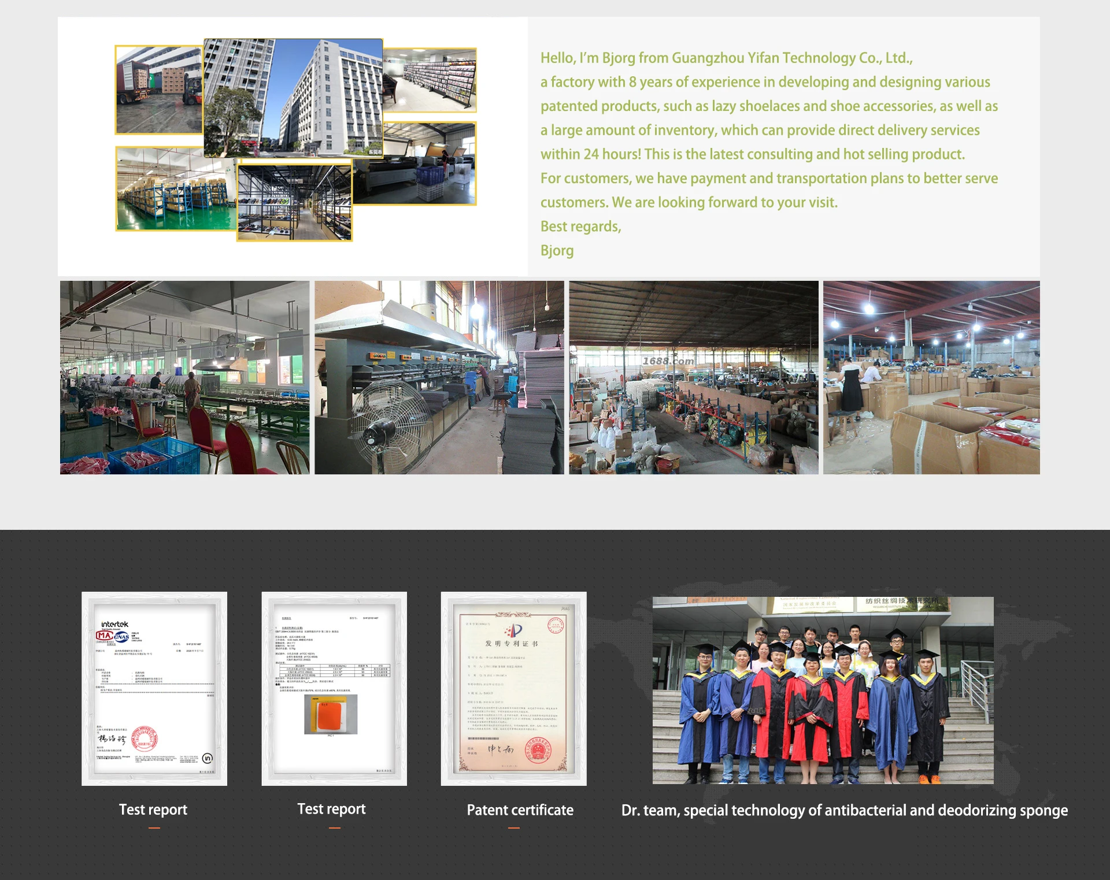1110x880 pixels.
Task: Click the 'Patent certificate' caption
Action: (520, 810)
